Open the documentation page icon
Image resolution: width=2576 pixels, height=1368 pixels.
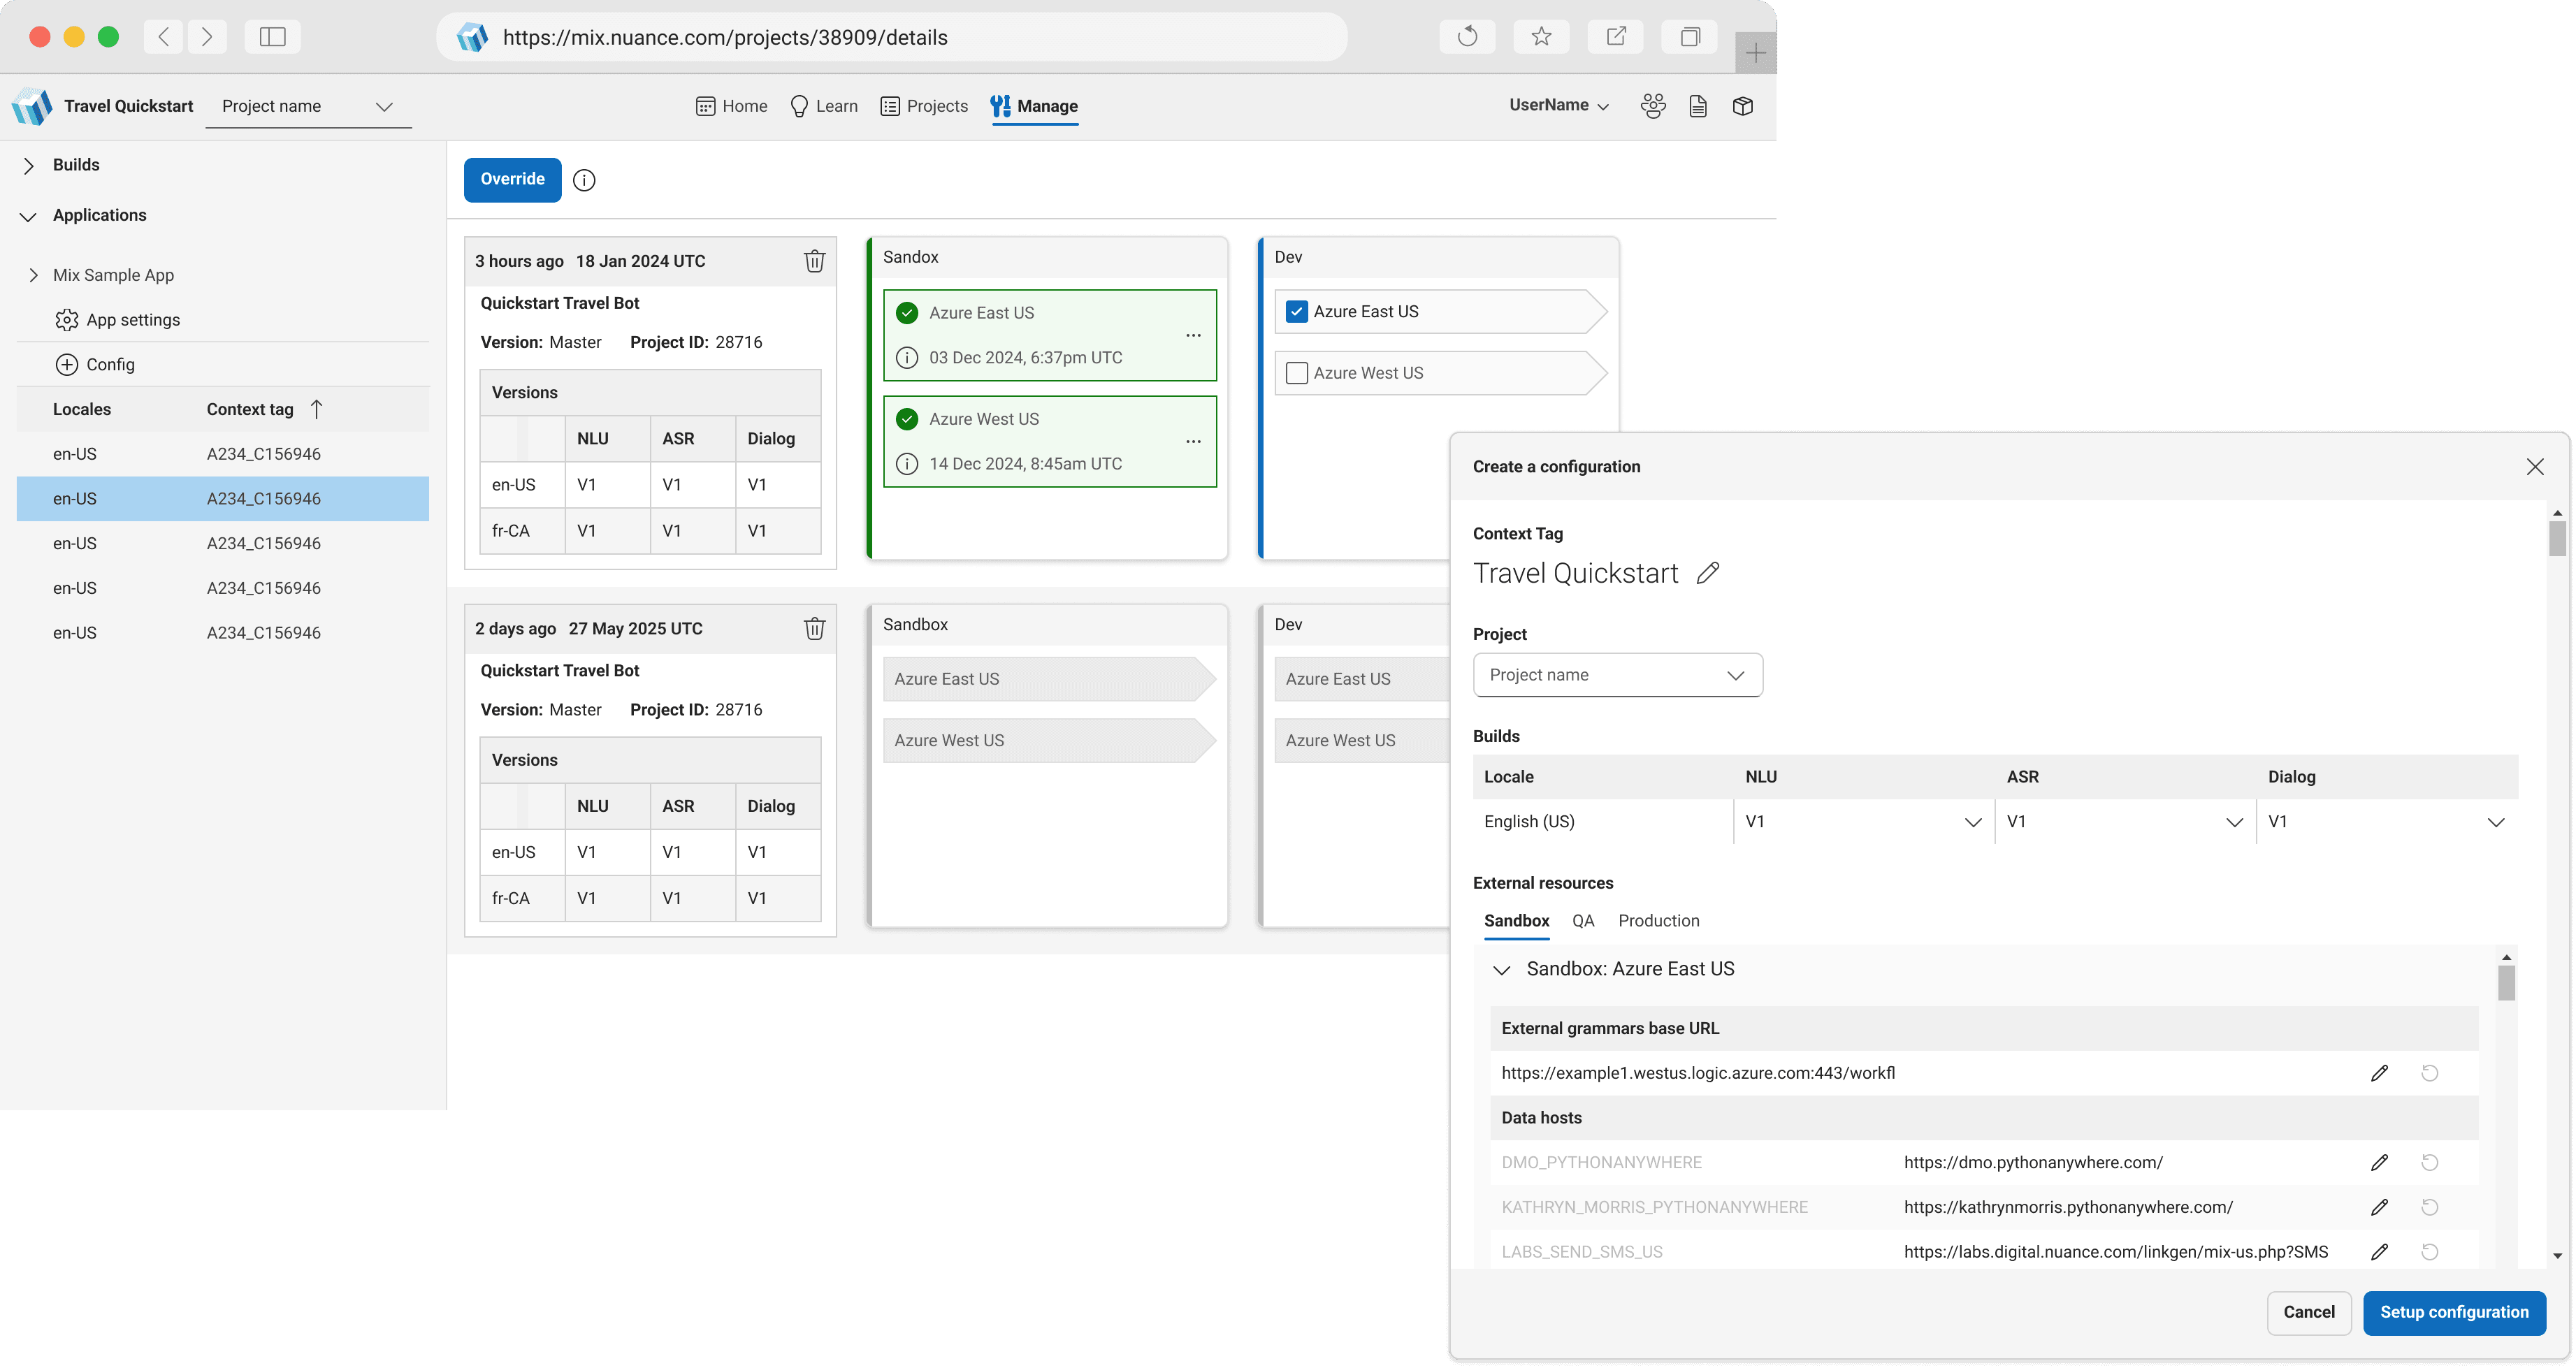[x=1697, y=106]
